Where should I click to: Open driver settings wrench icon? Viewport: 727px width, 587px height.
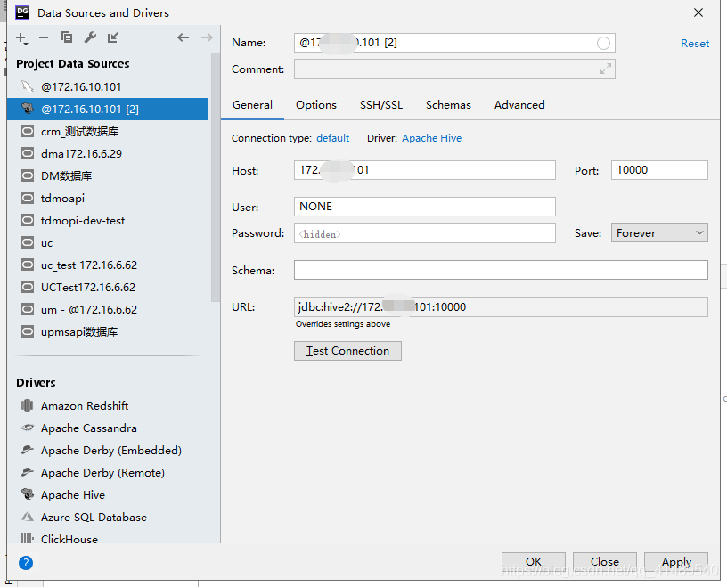point(90,37)
